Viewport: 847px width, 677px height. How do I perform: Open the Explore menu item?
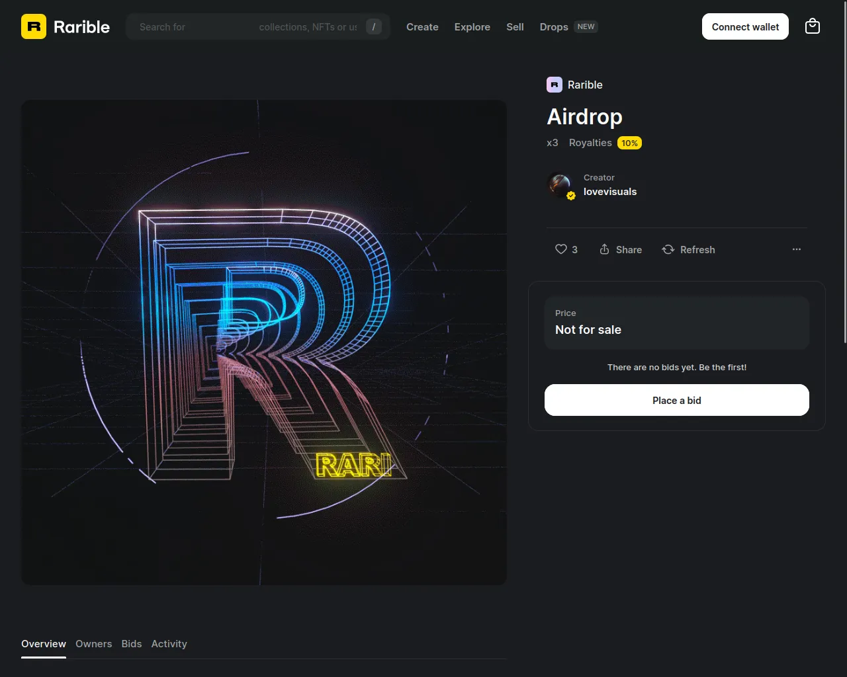(472, 26)
